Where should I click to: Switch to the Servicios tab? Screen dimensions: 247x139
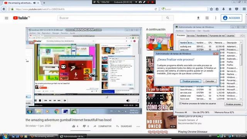click(x=191, y=36)
